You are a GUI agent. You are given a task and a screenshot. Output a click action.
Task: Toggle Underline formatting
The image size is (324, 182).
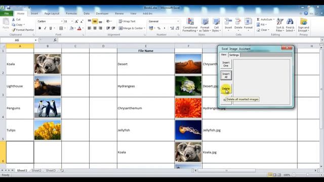(51, 28)
